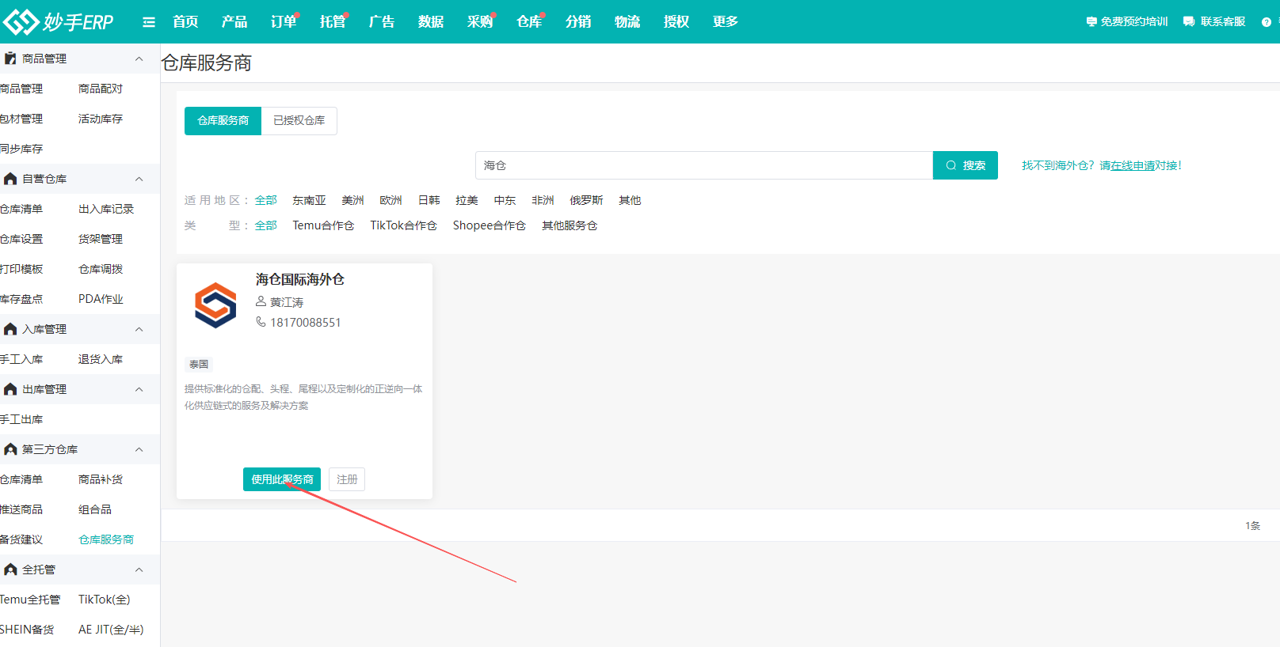Open TikTok(全) in sidebar

[x=104, y=600]
